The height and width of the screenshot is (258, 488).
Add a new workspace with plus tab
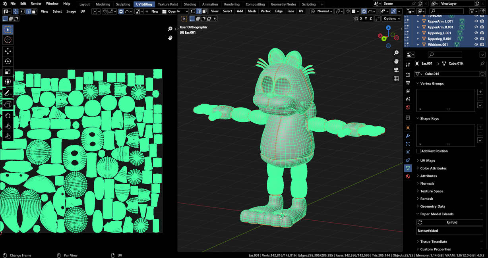tap(322, 4)
